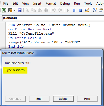104x106 pixels.
Task: Click the Run Sub play icon
Action: pyautogui.click(x=68, y=11)
